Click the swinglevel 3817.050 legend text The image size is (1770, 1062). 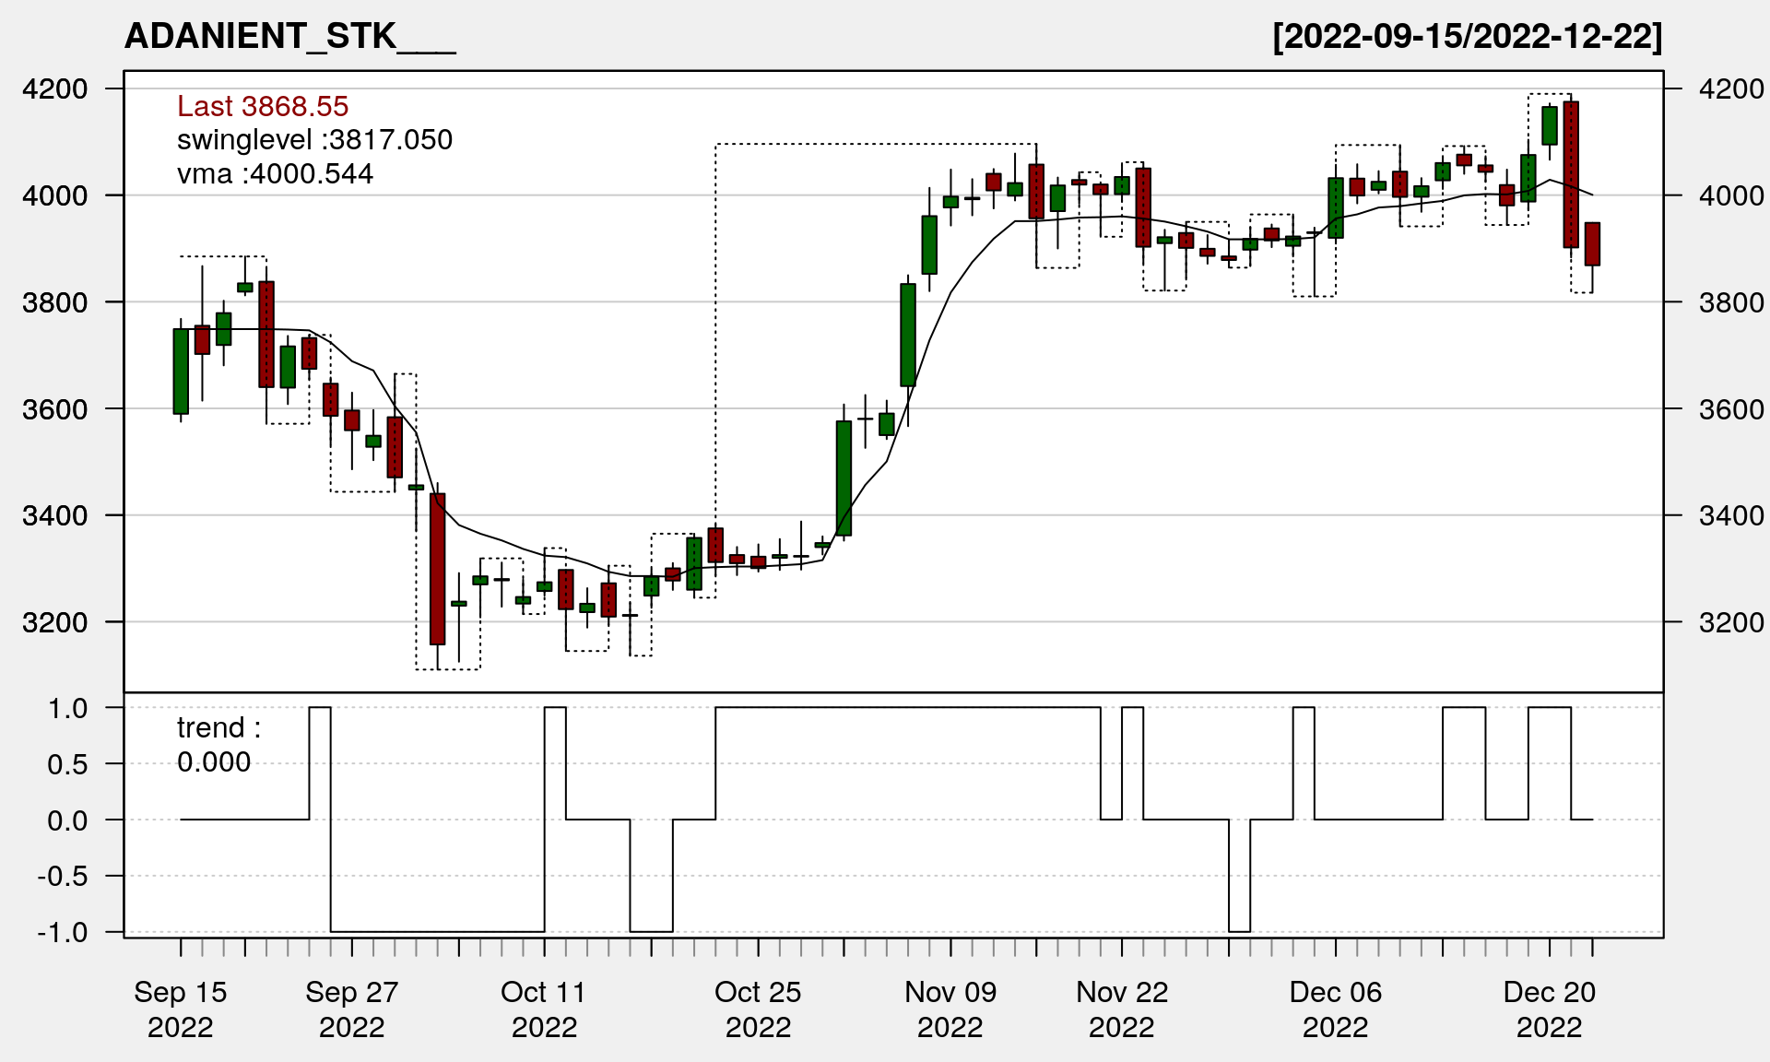click(x=314, y=139)
